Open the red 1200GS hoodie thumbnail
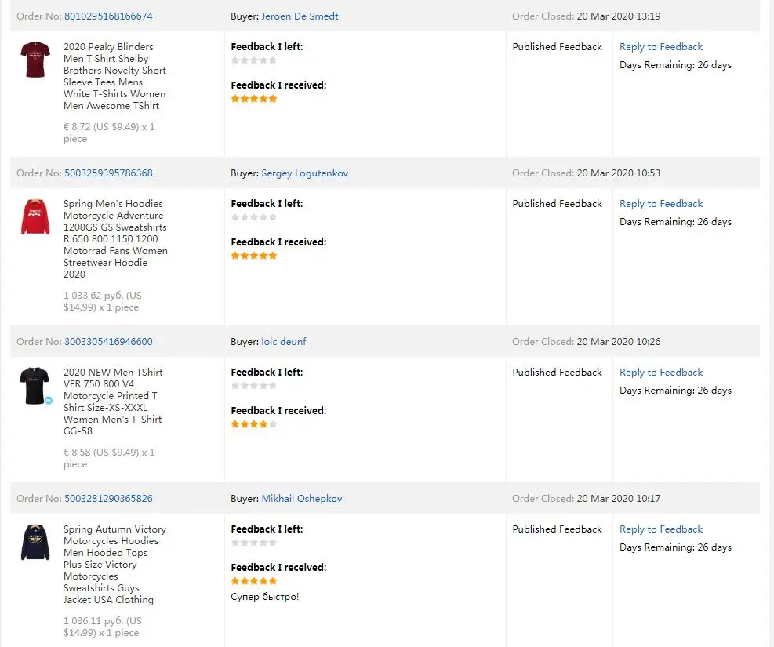The image size is (774, 647). tap(35, 217)
